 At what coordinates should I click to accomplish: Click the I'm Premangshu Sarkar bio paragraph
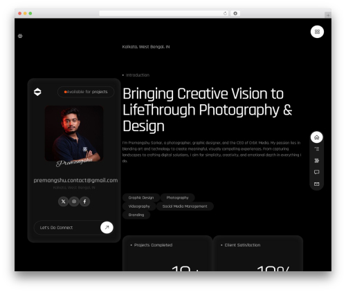212,152
